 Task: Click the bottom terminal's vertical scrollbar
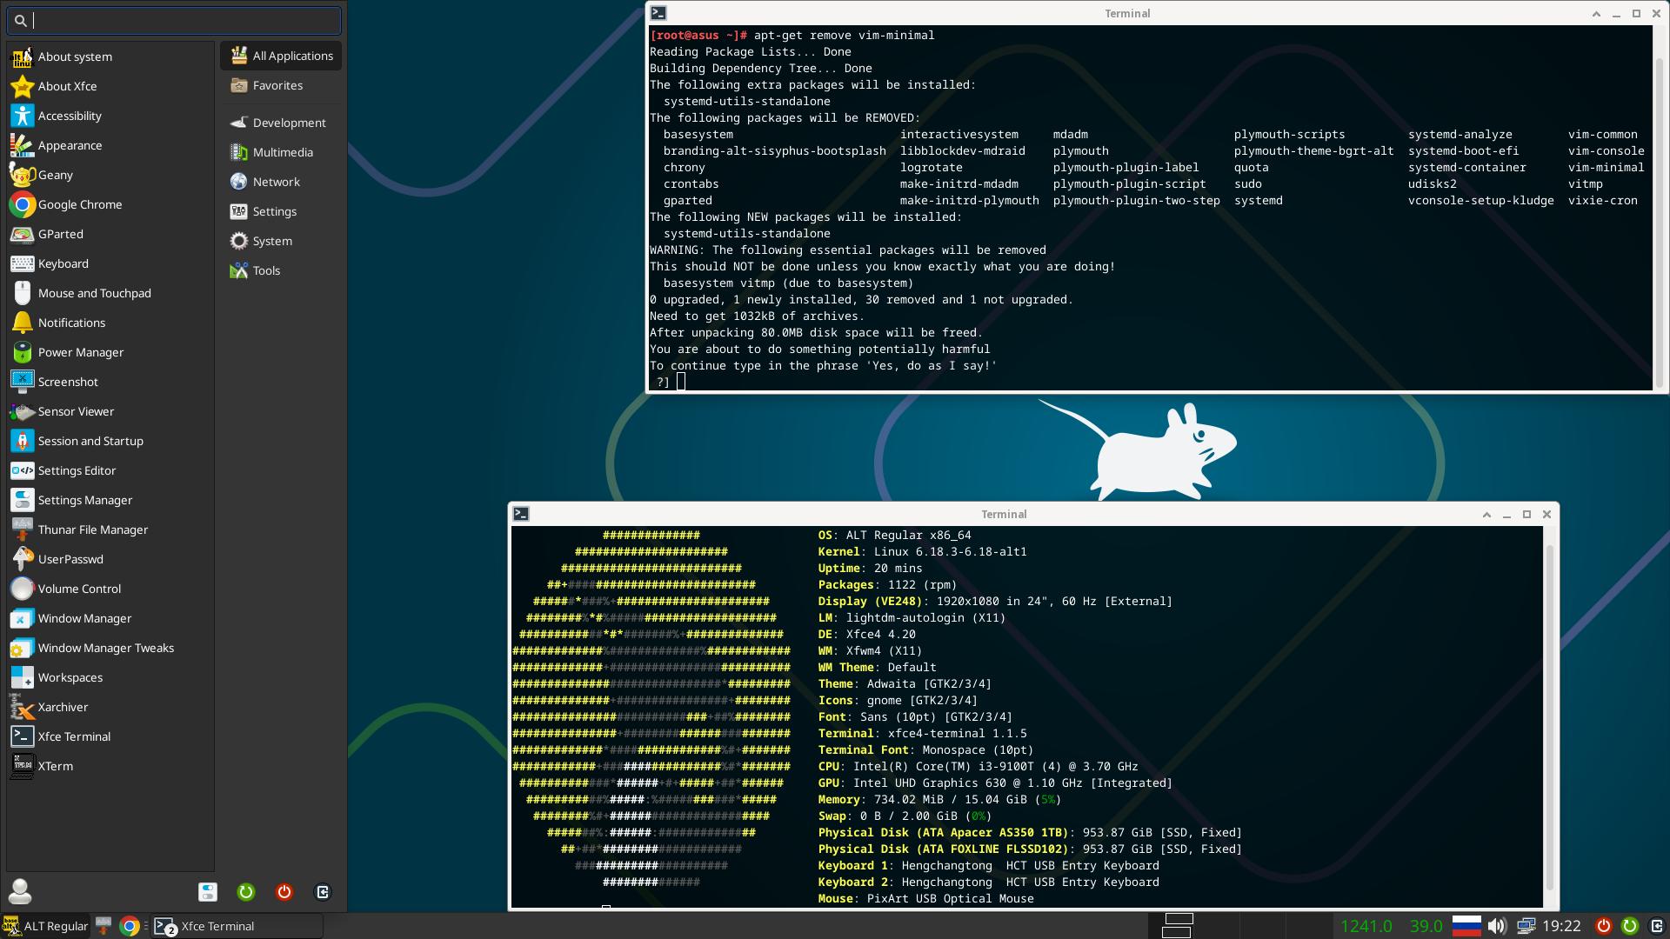click(1548, 713)
